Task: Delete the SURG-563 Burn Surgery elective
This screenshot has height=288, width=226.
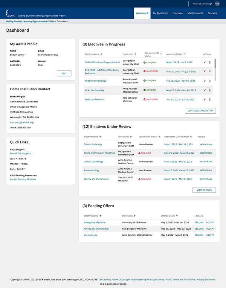Action: pyautogui.click(x=210, y=62)
